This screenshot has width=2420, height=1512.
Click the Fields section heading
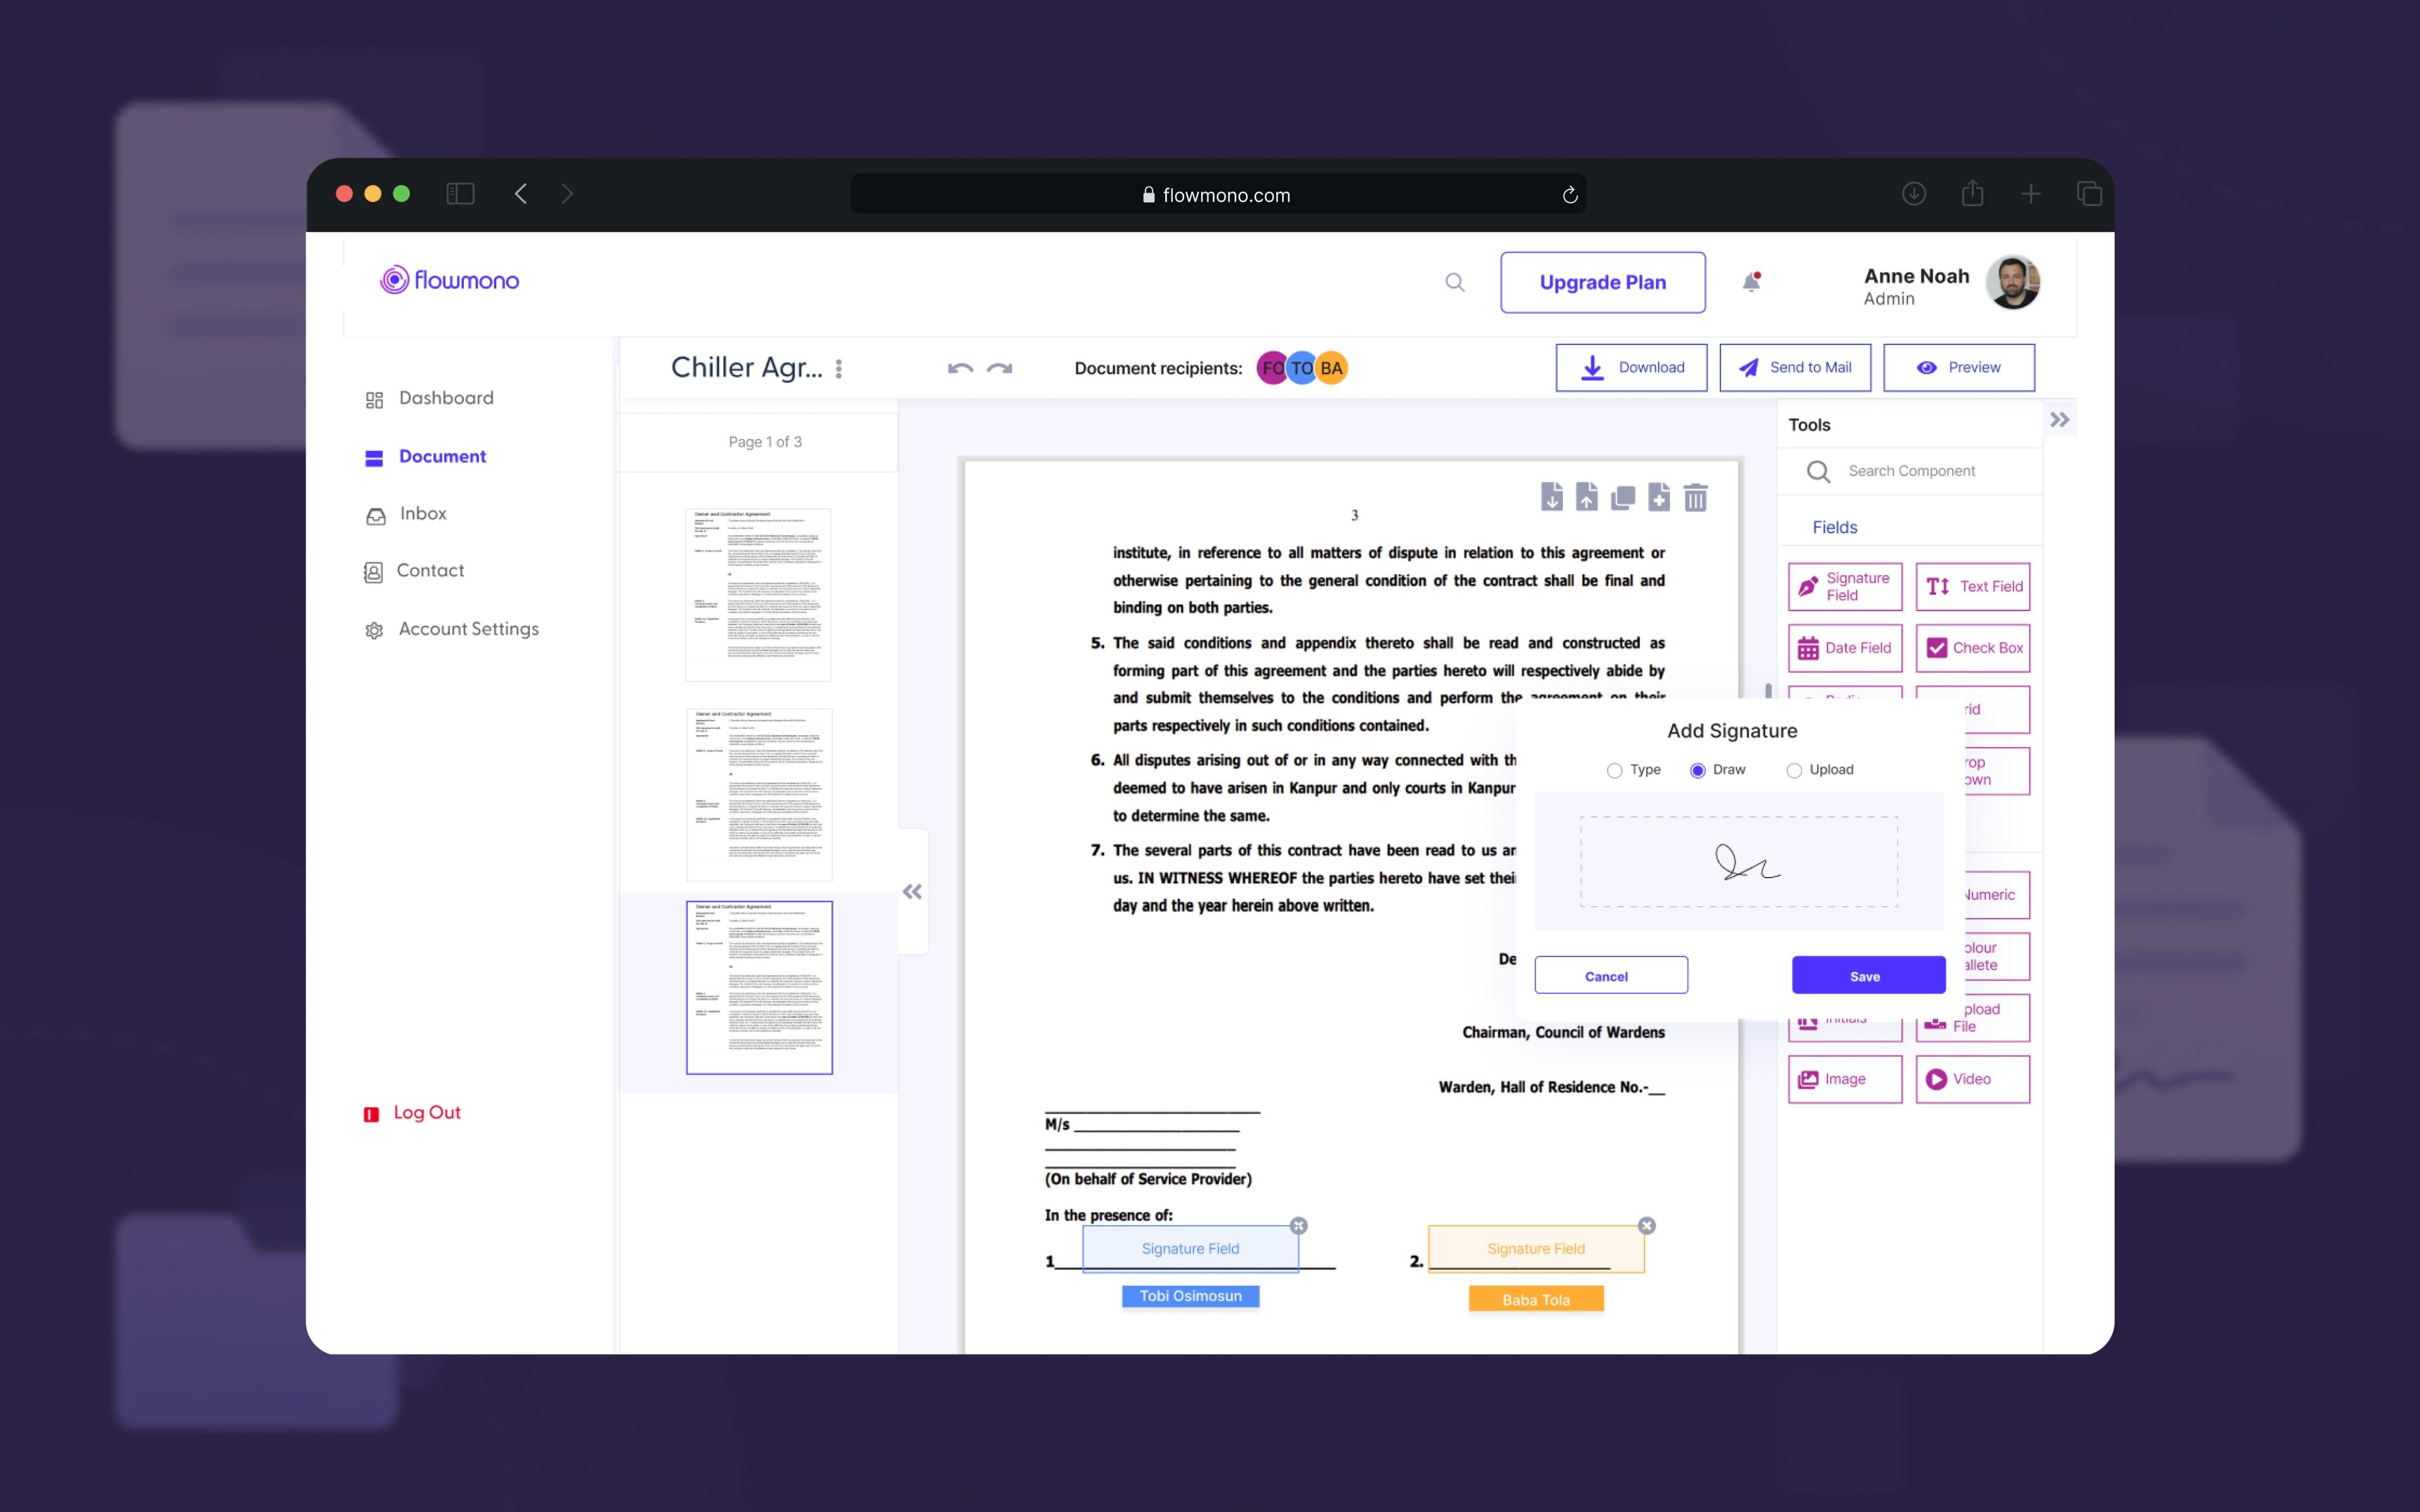[x=1834, y=527]
